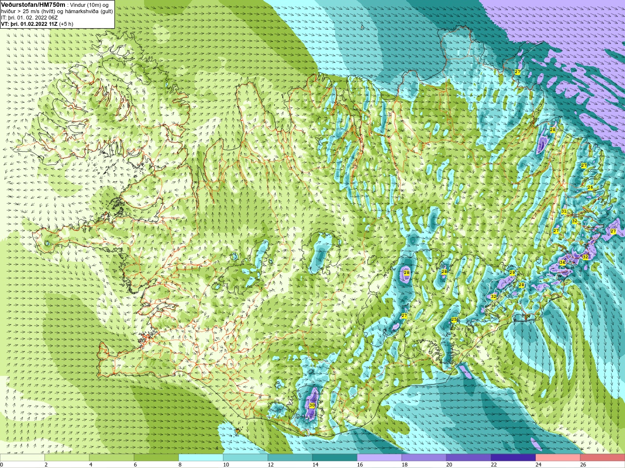Click the legend number 24

[x=539, y=465]
